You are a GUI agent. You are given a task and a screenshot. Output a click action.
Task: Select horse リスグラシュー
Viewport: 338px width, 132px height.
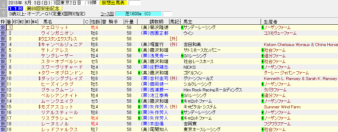click(x=57, y=118)
